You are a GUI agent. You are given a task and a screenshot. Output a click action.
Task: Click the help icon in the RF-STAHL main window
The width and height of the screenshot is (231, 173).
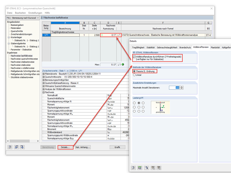[x=10, y=147]
